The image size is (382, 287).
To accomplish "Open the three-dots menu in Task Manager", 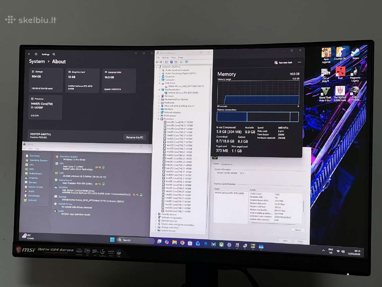I will (x=299, y=63).
